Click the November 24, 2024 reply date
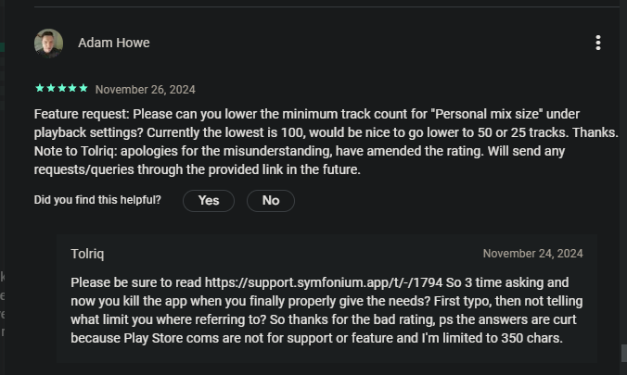The image size is (627, 375). click(x=532, y=253)
